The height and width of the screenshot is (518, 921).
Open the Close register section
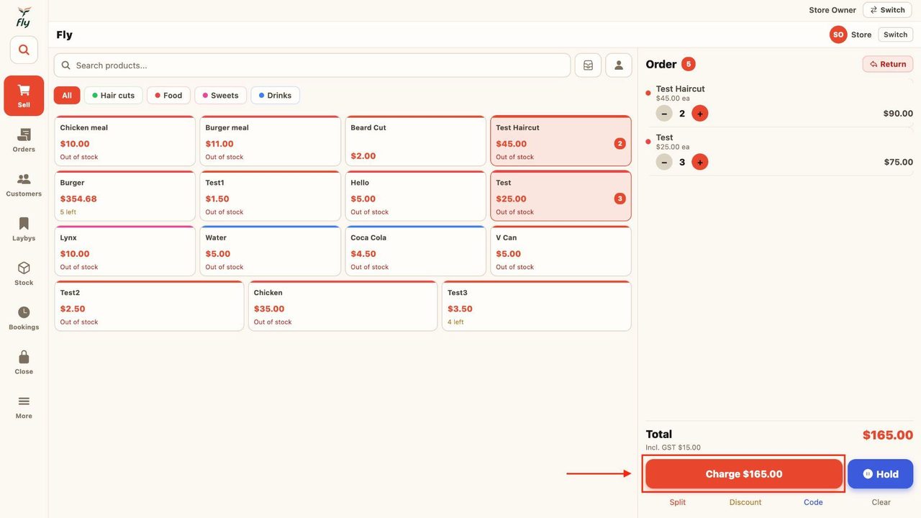click(x=24, y=363)
